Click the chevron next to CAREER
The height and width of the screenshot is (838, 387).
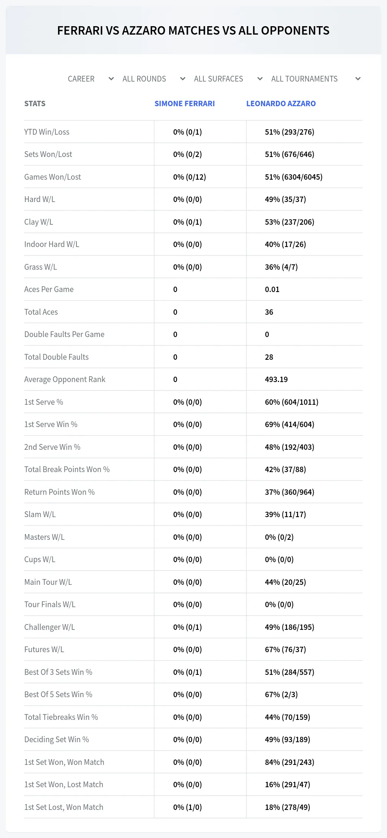coord(111,79)
